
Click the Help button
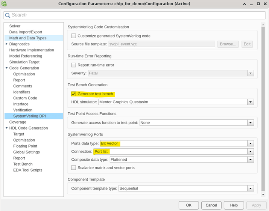(x=234, y=205)
